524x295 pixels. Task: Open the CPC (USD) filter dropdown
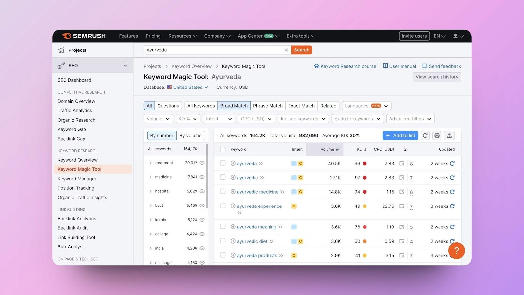(256, 119)
